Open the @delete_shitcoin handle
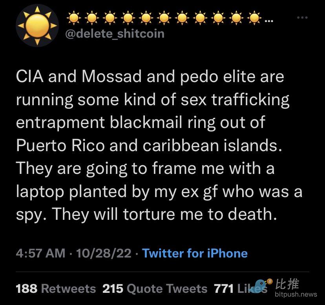325x305 pixels. click(x=113, y=34)
